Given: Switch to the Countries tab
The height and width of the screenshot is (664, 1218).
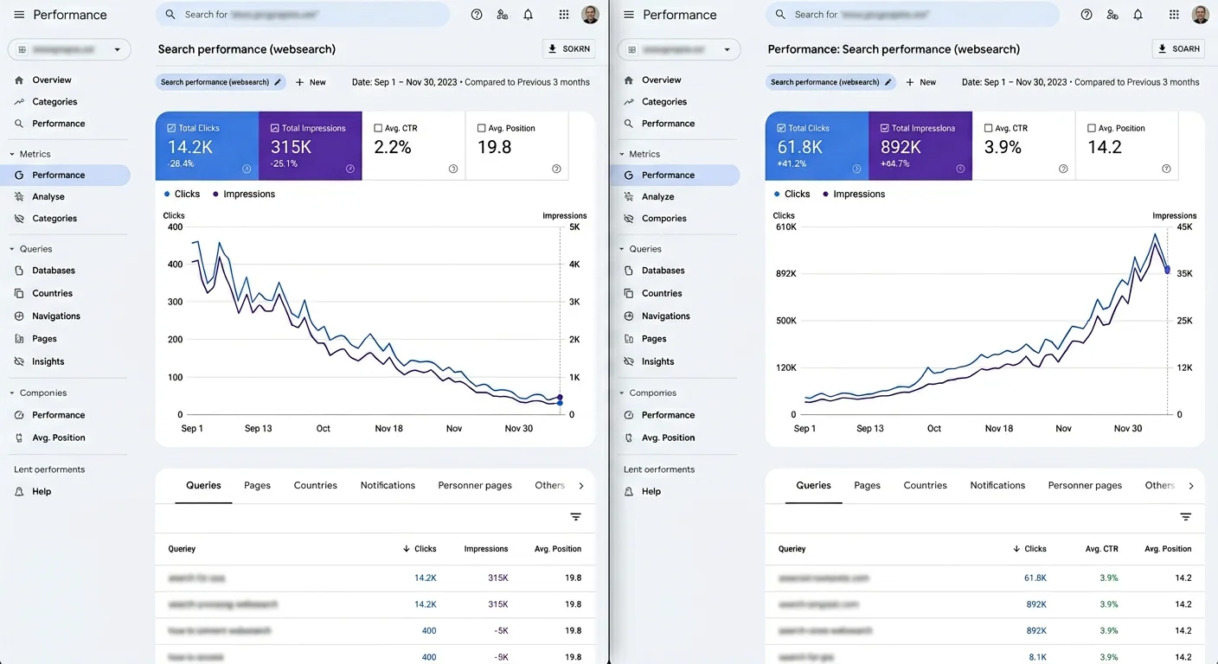Looking at the screenshot, I should point(315,485).
